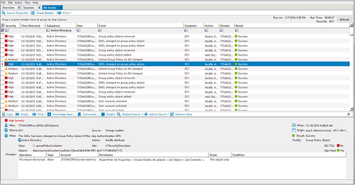Open Knowledge Base icon
The height and width of the screenshot is (185, 355).
click(x=49, y=115)
